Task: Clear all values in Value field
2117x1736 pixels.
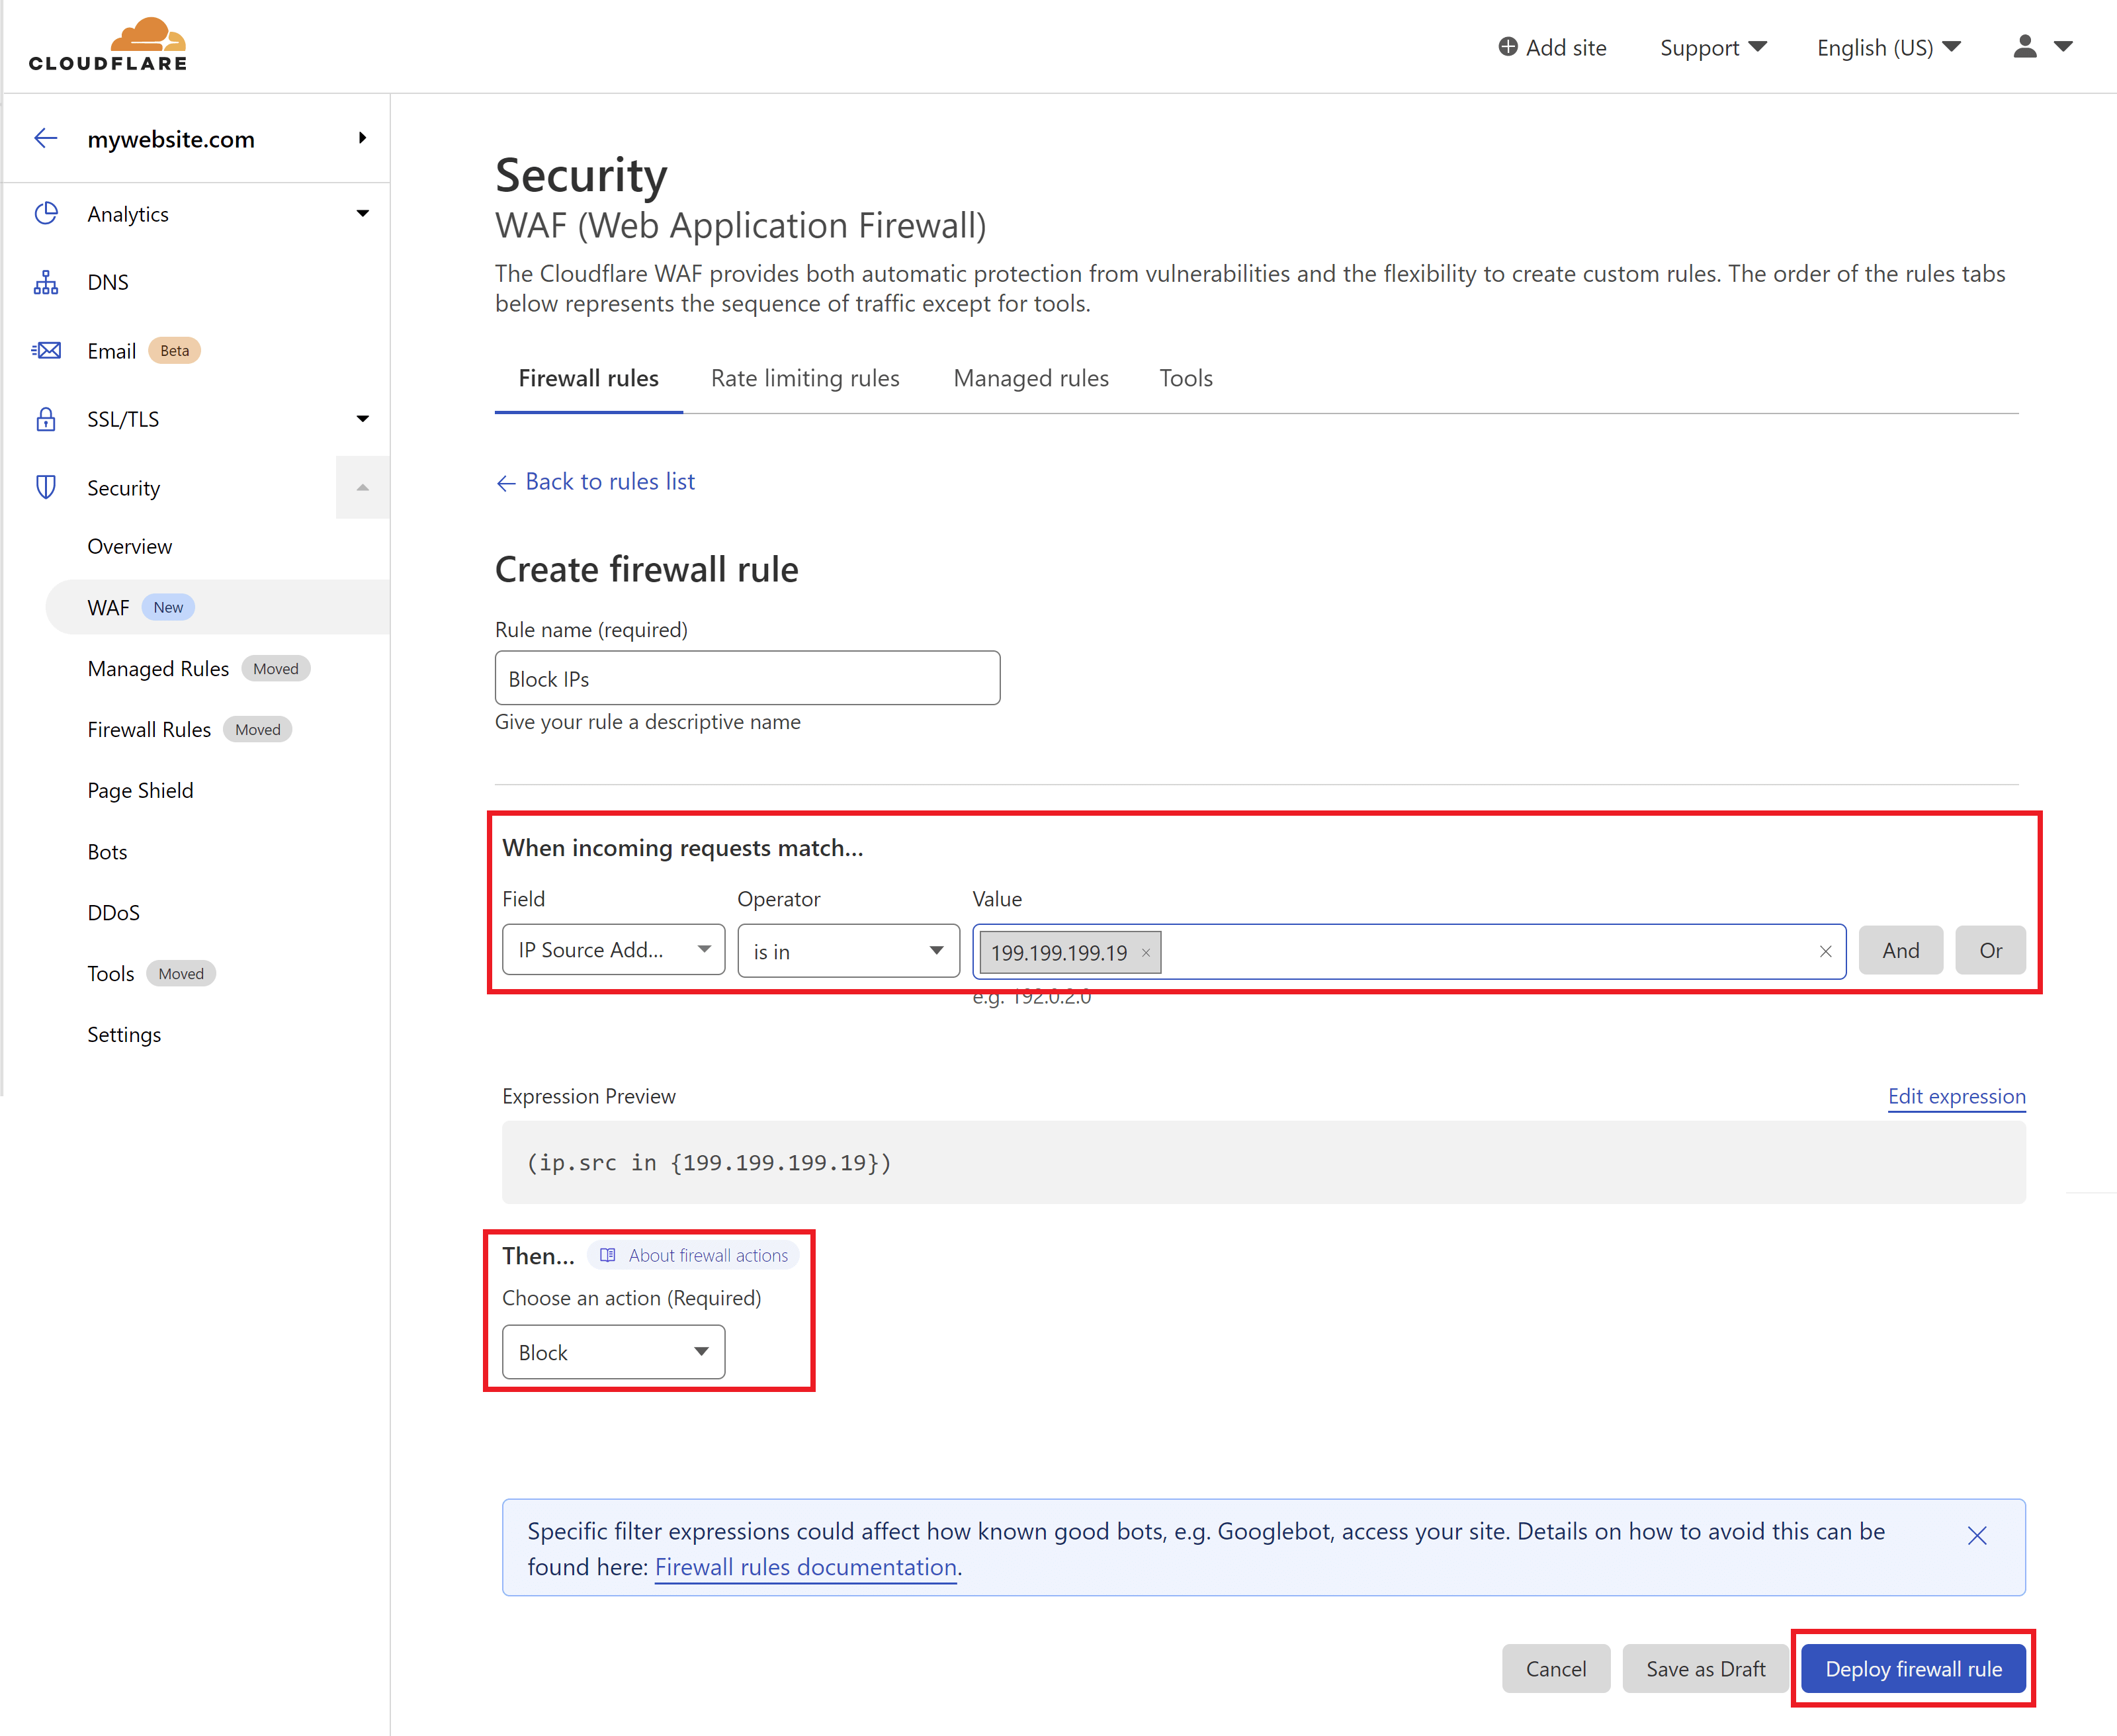Action: click(x=1825, y=952)
